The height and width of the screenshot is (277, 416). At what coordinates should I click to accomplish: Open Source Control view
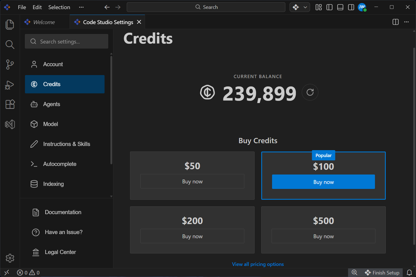10,64
